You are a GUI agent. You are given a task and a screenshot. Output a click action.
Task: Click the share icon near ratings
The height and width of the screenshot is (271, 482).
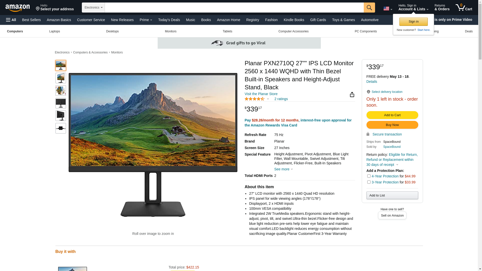(x=352, y=94)
